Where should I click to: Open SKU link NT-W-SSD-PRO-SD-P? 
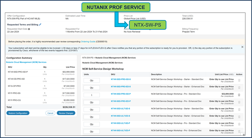point(121,94)
